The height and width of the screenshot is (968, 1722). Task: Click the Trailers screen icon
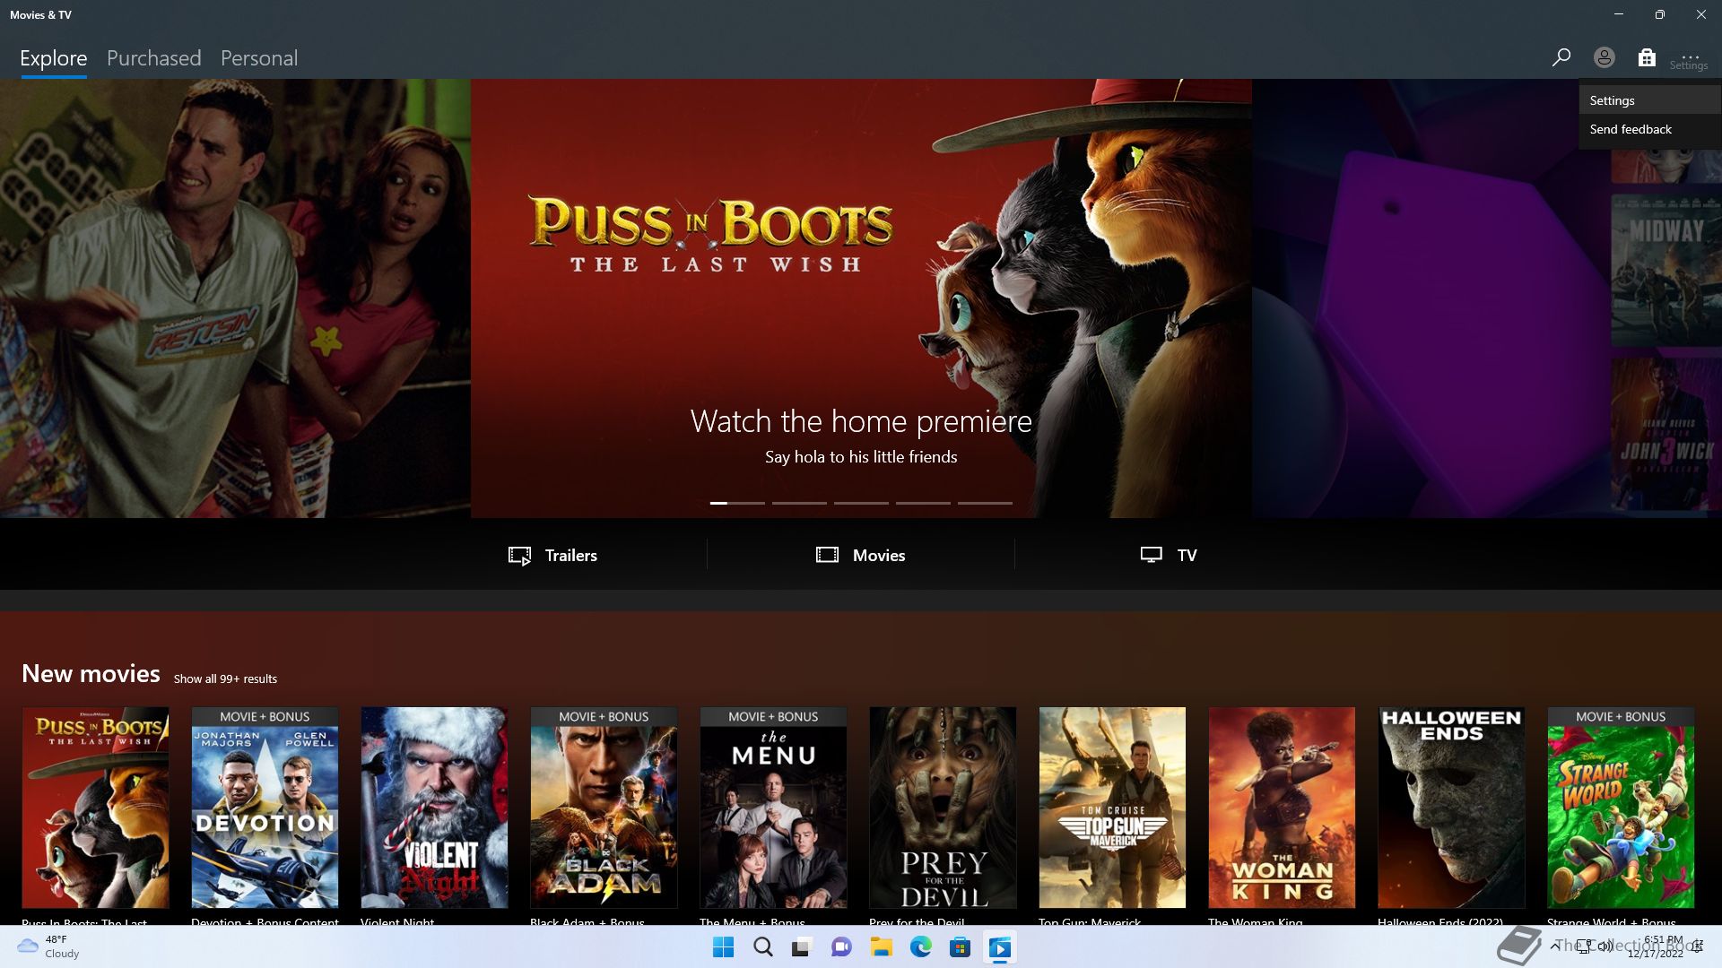[x=519, y=556]
